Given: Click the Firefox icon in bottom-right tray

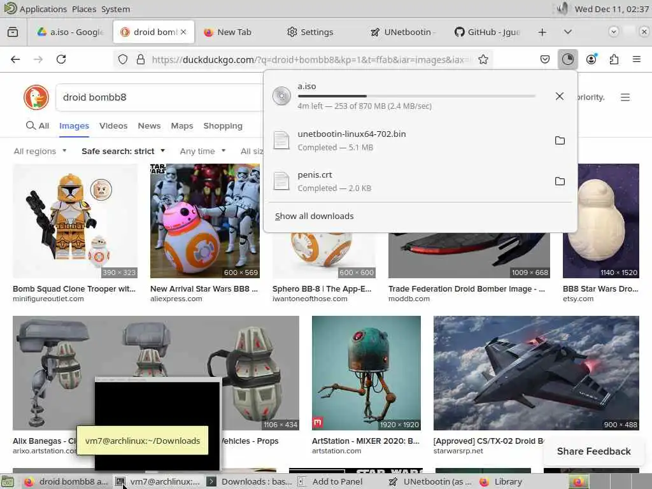Looking at the screenshot, I should pos(578,482).
